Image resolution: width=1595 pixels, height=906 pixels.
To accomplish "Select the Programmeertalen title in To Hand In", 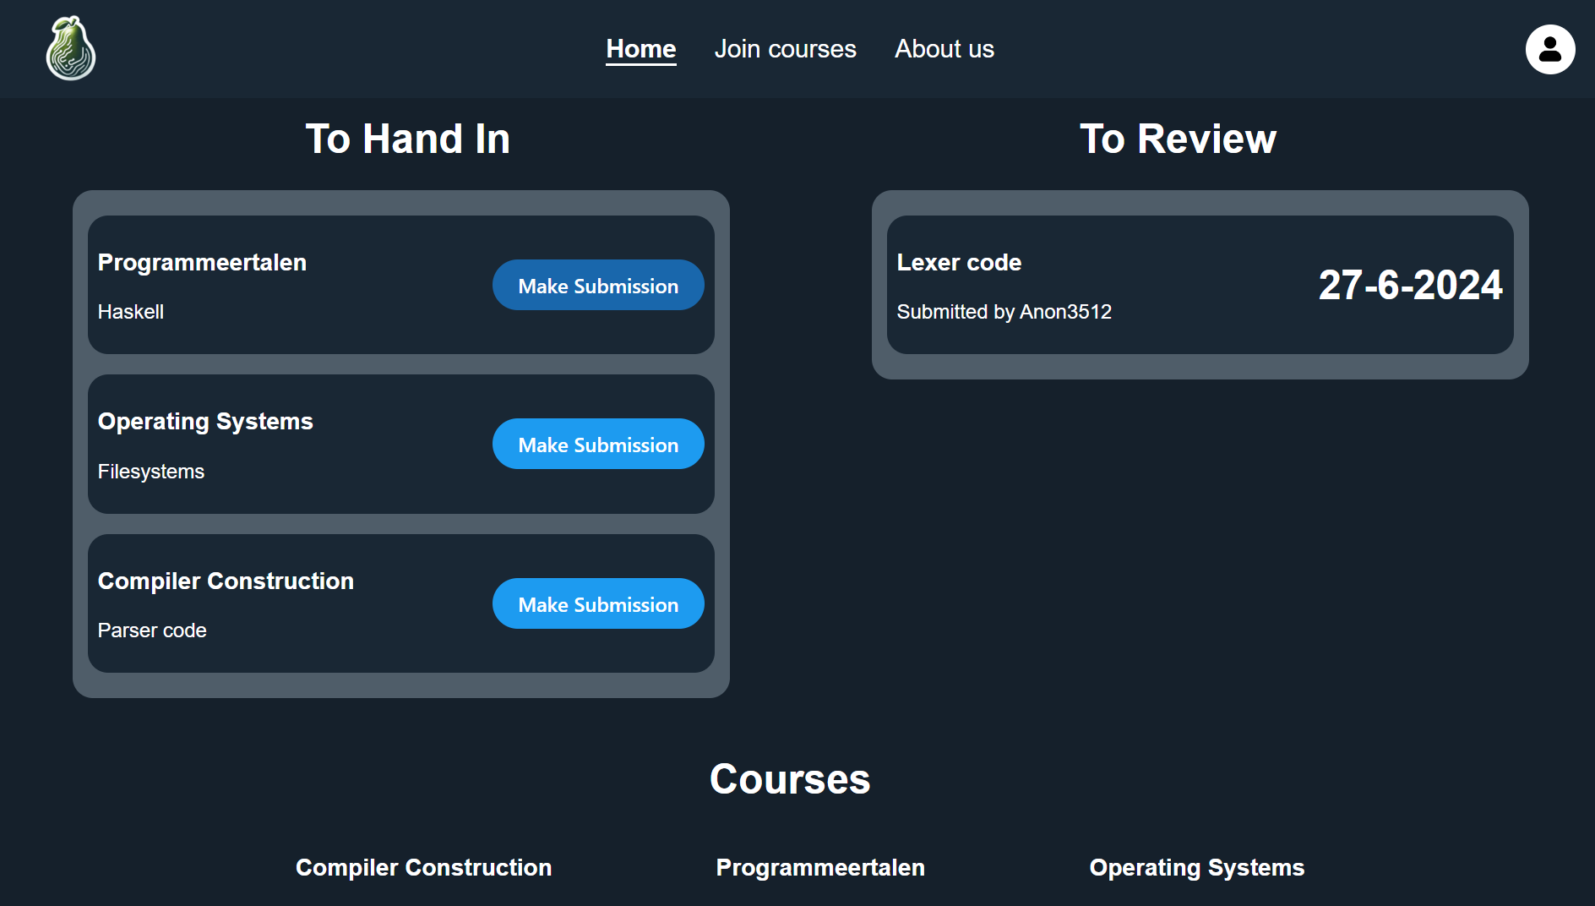I will 202,263.
